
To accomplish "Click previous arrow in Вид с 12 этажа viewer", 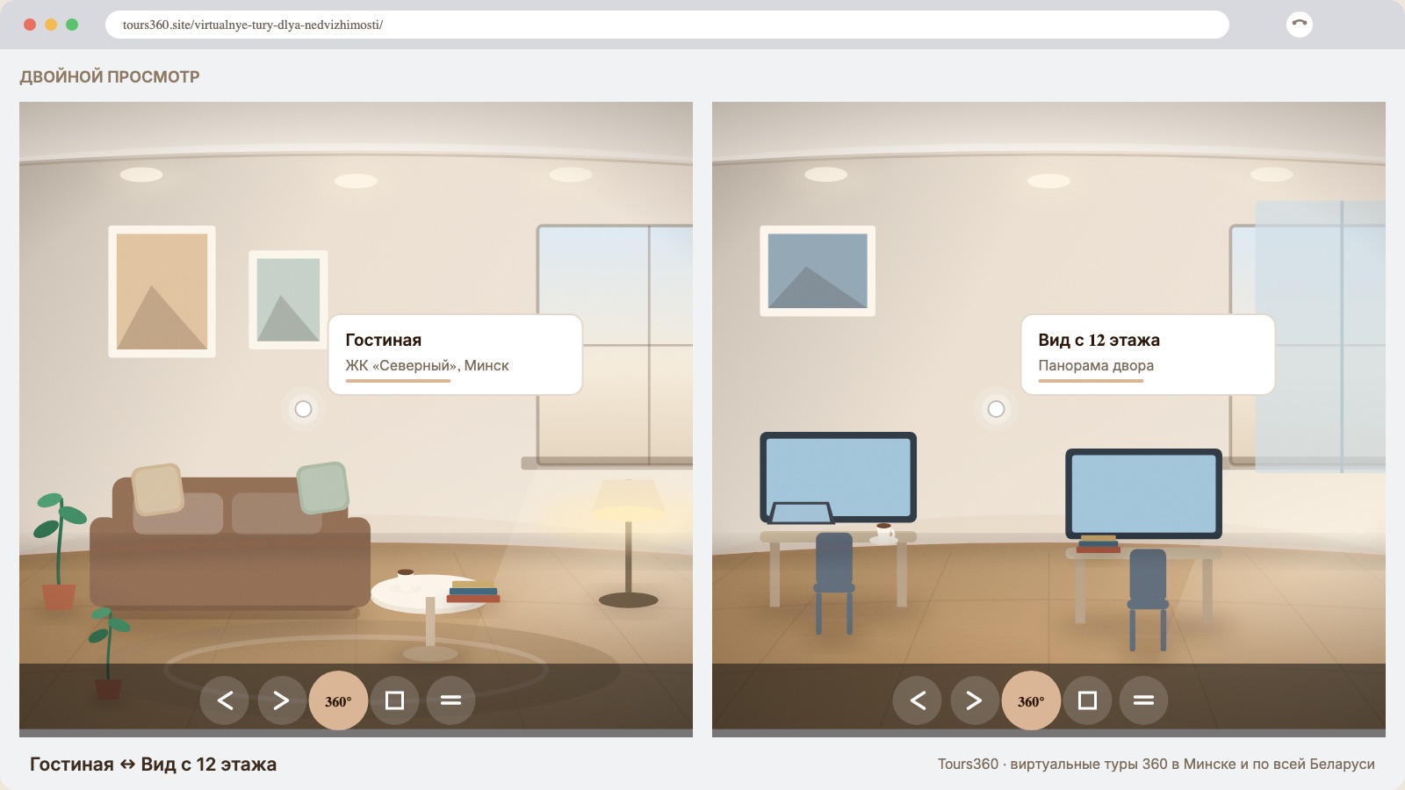I will tap(918, 700).
